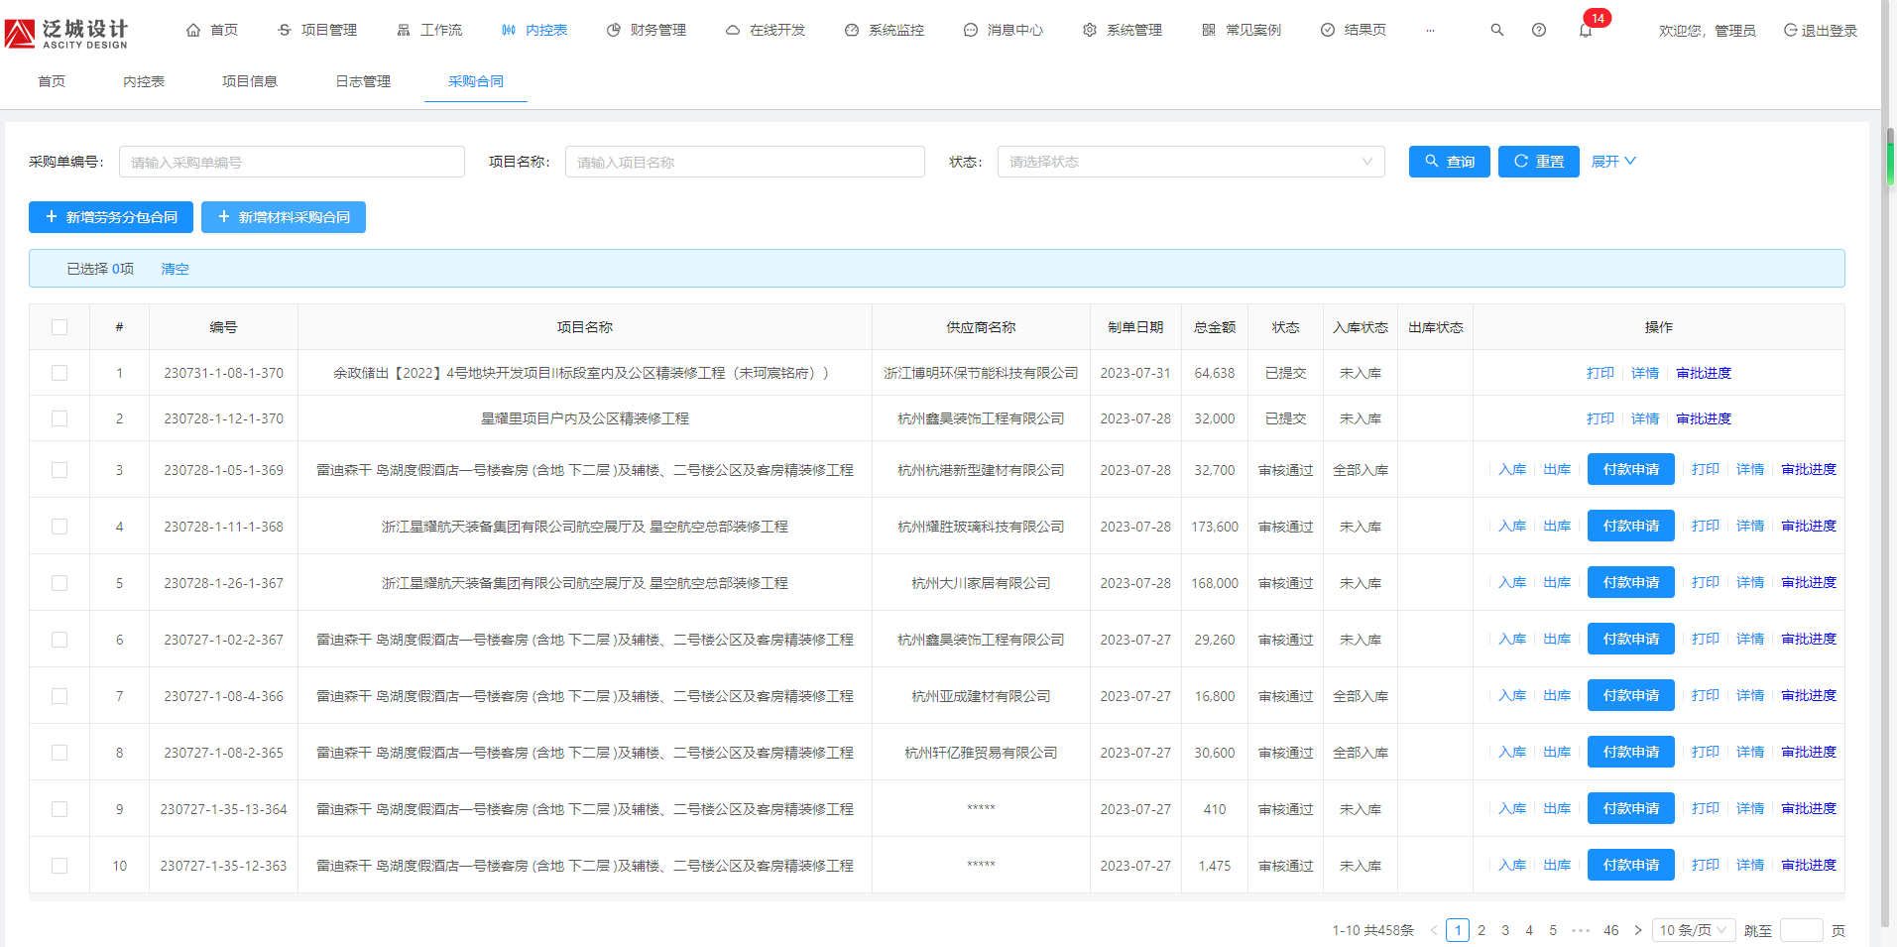Click the 项目管理 icon in top navigation
Screen dimensions: 1897x947
pyautogui.click(x=285, y=30)
